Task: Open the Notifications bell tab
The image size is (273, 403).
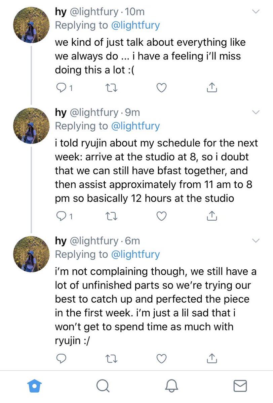Action: point(171,386)
